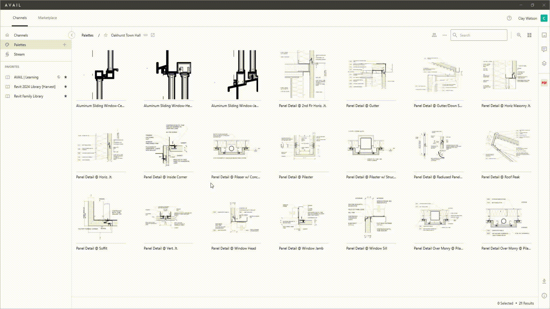This screenshot has width=550, height=309.
Task: Switch to grid view layout icon
Action: point(529,35)
